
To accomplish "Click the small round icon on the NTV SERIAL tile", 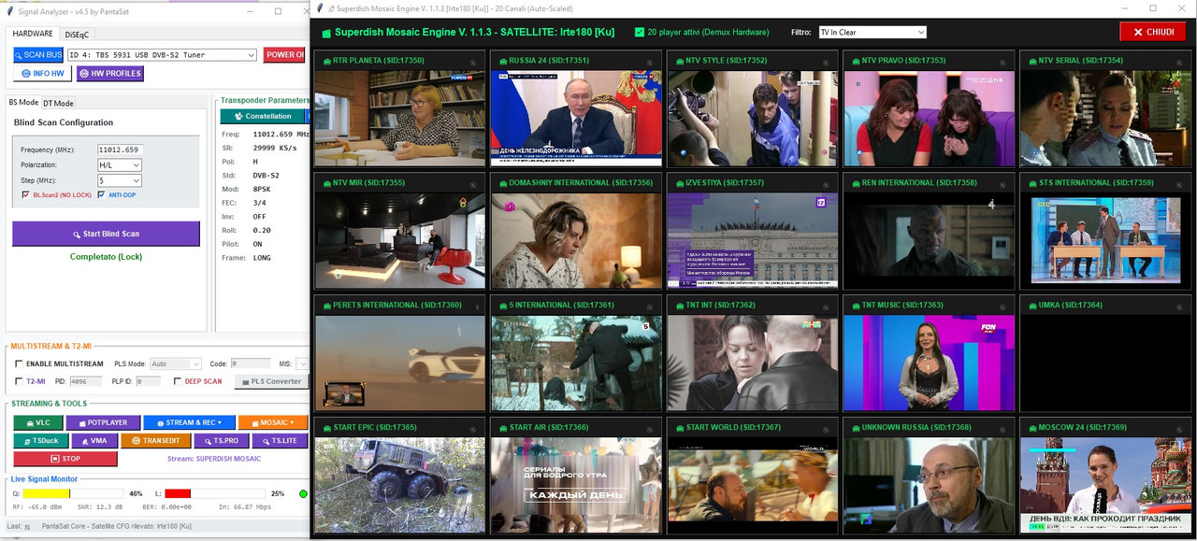I will point(1178,63).
